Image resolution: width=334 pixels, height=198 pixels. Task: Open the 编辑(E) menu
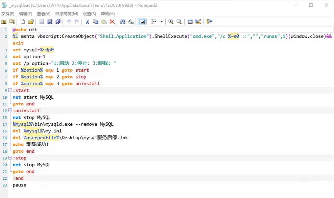tap(26, 14)
